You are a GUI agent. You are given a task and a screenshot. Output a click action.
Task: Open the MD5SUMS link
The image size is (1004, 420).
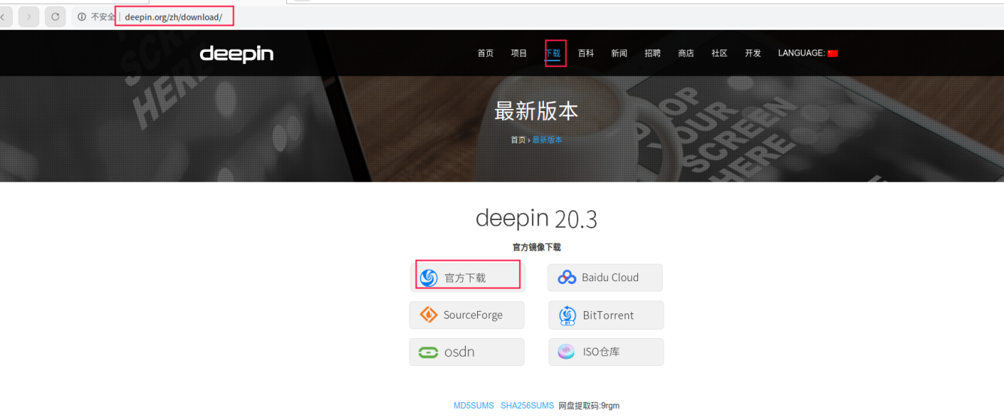click(x=473, y=406)
